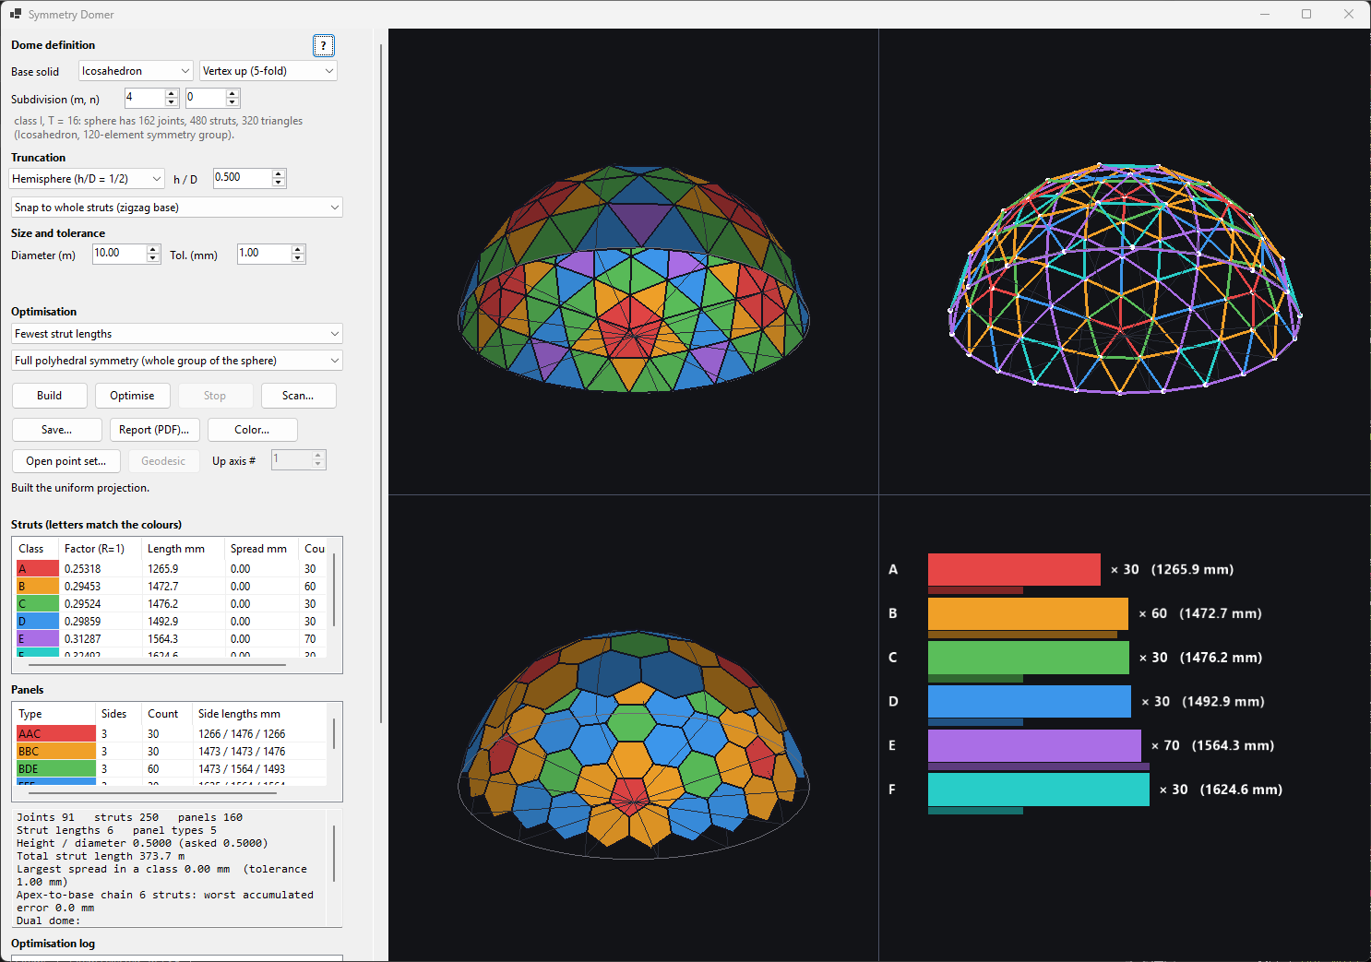Click the Tol. (mm) input field
The height and width of the screenshot is (962, 1371).
click(264, 254)
